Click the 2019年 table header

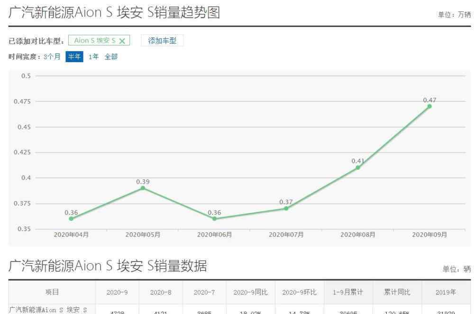[x=446, y=292]
